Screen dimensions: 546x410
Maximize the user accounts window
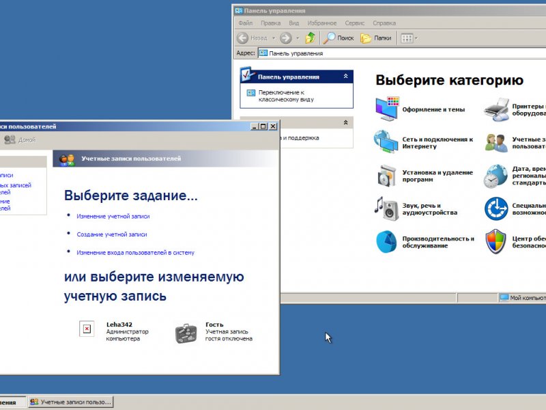(263, 126)
